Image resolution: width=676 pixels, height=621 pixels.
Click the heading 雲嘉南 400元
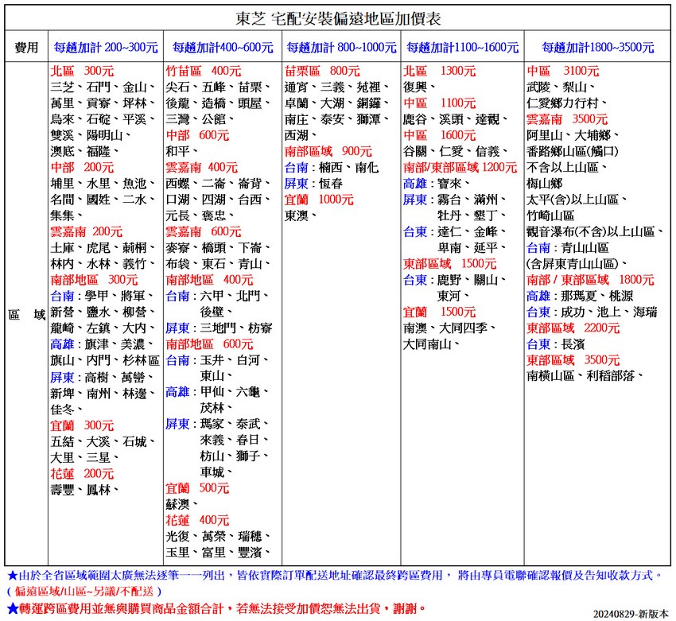202,167
